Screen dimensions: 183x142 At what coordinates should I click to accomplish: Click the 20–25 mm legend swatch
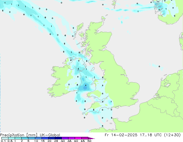click(x=52, y=138)
